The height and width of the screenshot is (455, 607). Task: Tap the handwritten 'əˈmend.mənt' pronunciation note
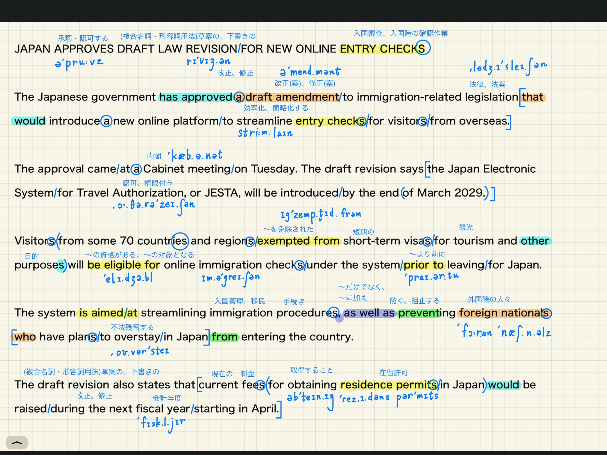[x=310, y=71]
